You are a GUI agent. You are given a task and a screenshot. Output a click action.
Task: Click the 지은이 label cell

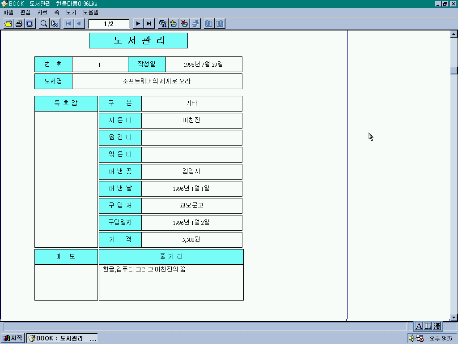tap(120, 120)
